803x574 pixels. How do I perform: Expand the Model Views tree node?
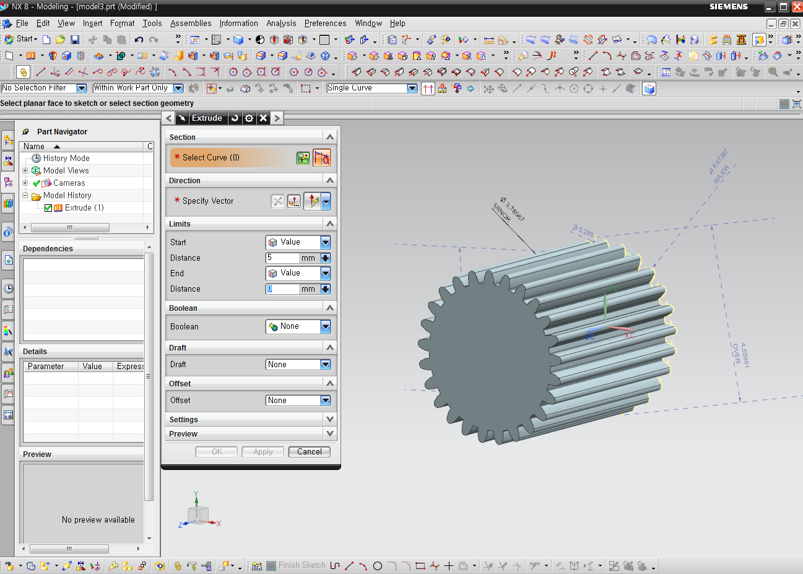click(x=25, y=171)
